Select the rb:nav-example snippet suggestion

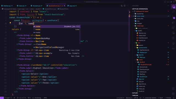57,53
